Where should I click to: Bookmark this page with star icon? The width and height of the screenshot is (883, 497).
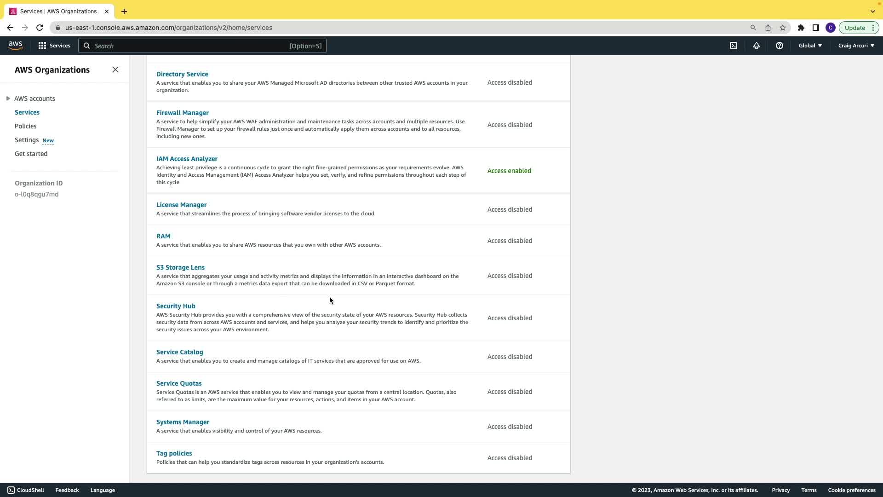point(783,28)
